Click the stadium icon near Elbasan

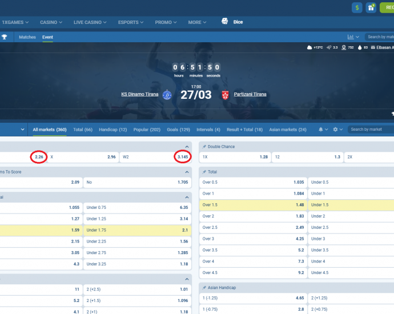pyautogui.click(x=373, y=47)
